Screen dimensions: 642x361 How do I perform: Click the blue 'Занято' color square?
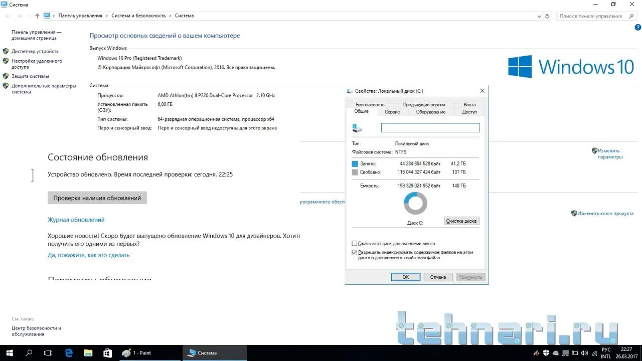[x=355, y=164]
